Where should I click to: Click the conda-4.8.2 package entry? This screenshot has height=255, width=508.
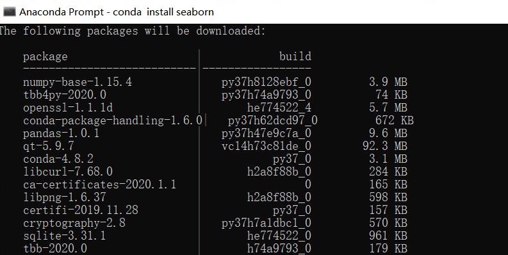58,159
